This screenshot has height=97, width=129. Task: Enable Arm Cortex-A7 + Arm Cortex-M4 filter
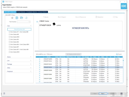[x=9, y=32]
